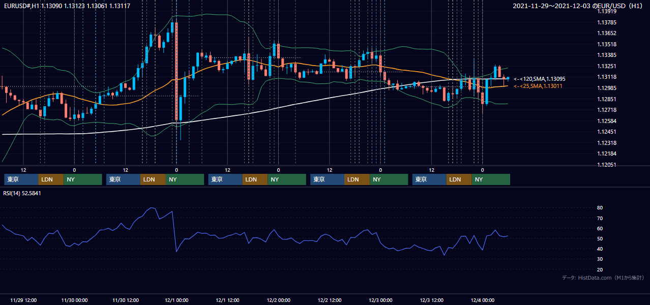Click the 11/30 00:00 date label
This screenshot has height=305, width=650.
point(74,300)
